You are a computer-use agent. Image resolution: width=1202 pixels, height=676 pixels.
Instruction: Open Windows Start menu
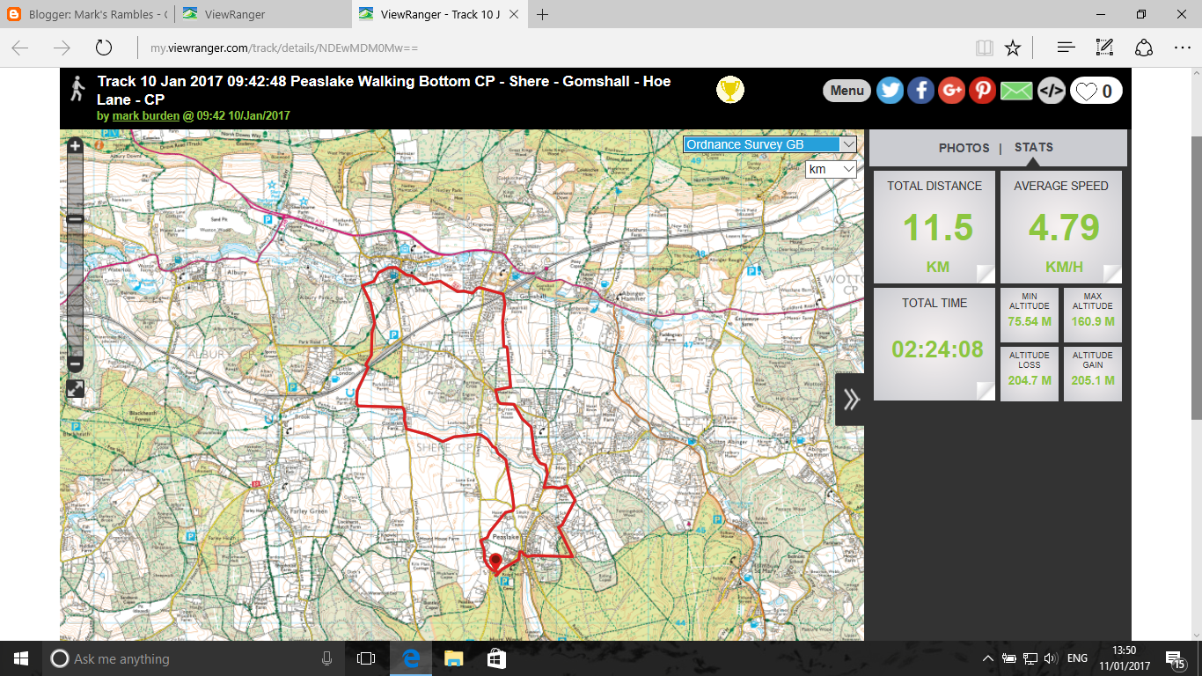[21, 658]
